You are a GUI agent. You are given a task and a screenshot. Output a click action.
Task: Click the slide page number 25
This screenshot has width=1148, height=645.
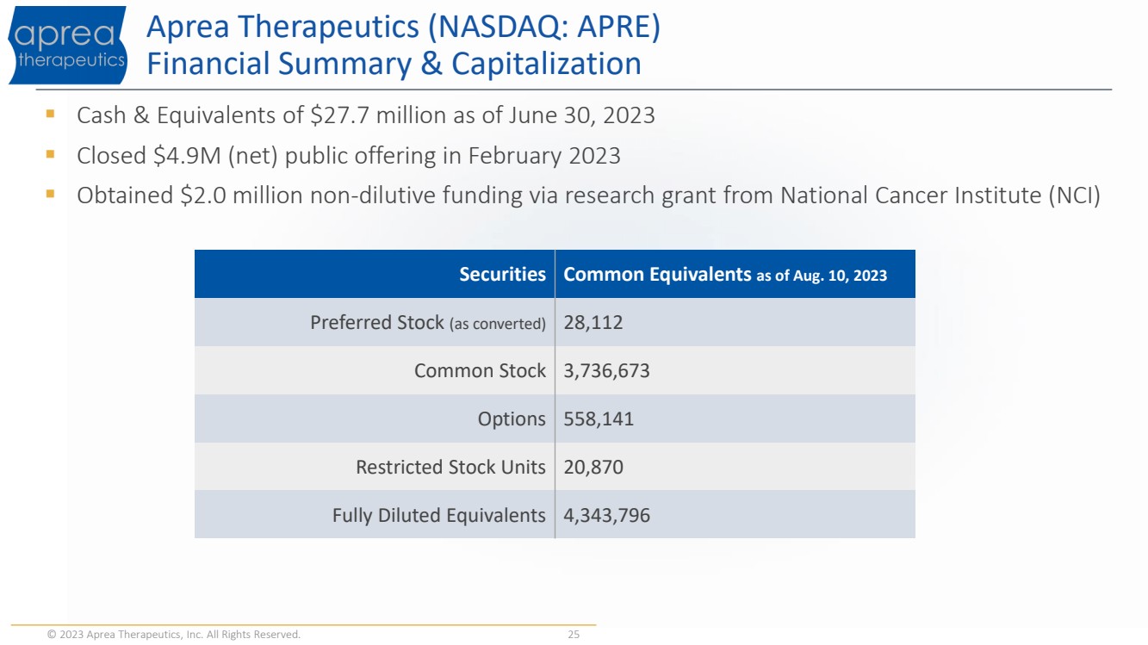[x=574, y=635]
